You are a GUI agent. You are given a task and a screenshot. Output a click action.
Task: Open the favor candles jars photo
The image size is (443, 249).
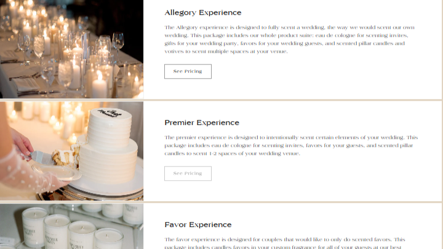(71, 226)
